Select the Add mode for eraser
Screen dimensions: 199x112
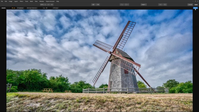(13, 8)
